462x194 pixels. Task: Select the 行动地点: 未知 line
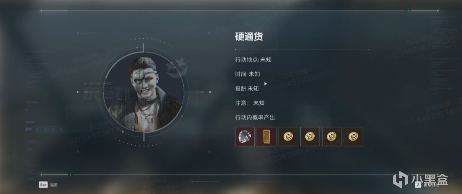(x=253, y=59)
